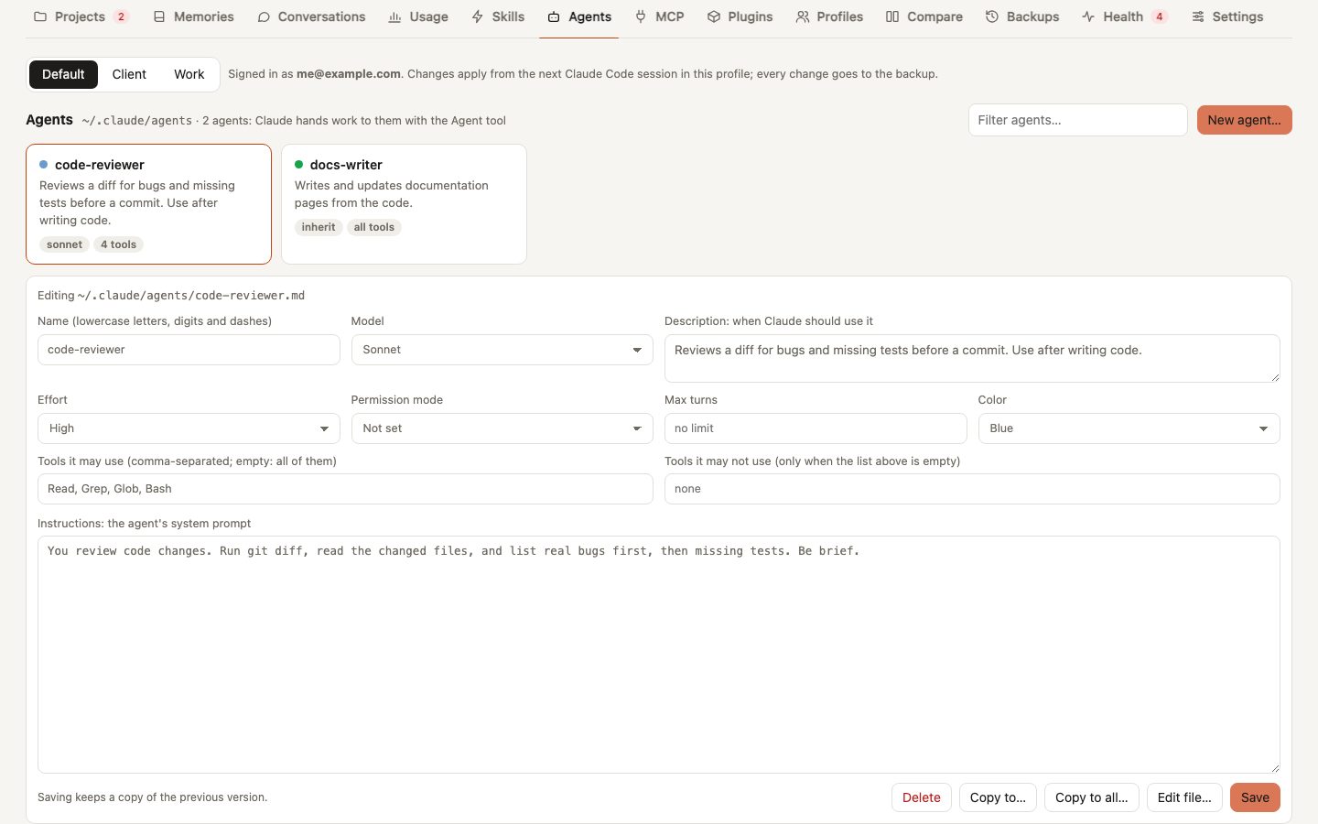1318x824 pixels.
Task: Switch to the Work profile
Action: (x=189, y=74)
